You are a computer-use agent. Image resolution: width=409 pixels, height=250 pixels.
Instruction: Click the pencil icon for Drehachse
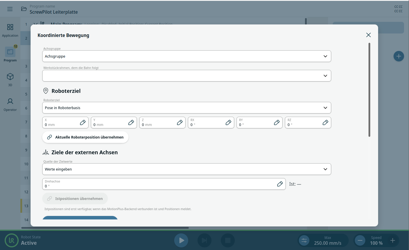coord(280,184)
